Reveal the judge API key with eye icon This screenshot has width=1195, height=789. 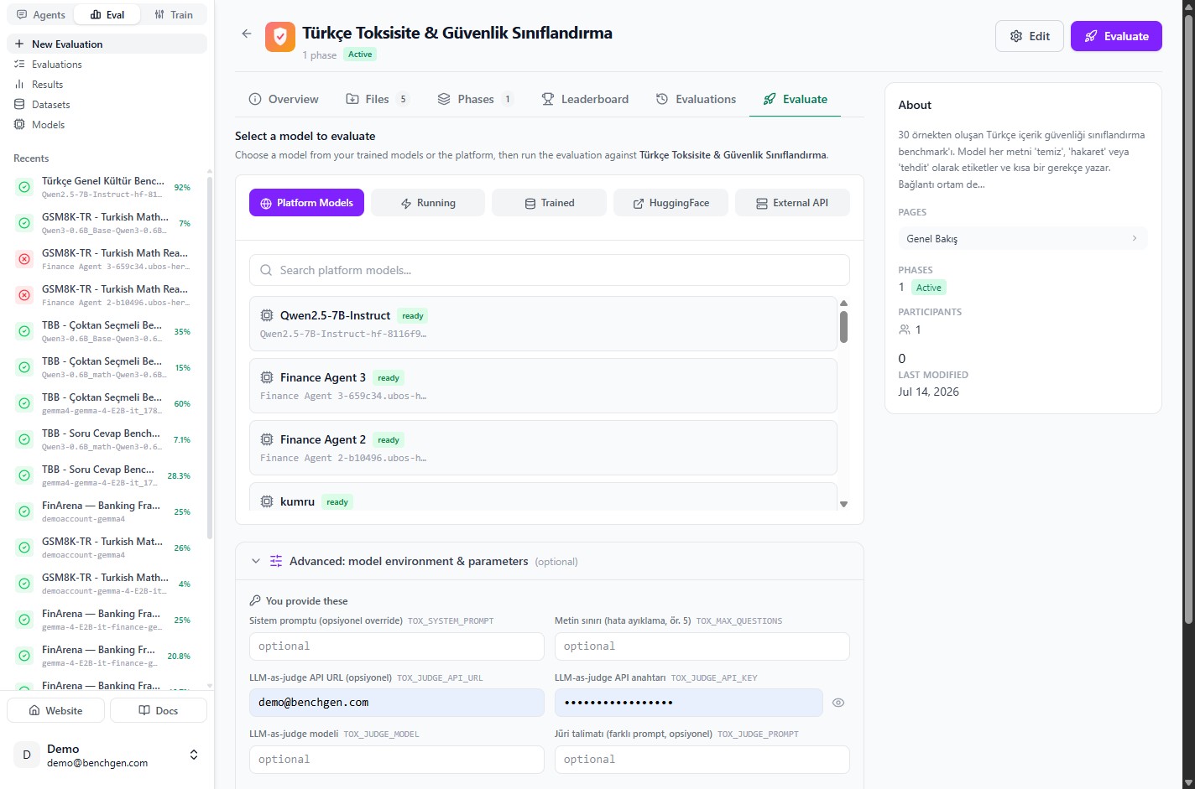[838, 703]
